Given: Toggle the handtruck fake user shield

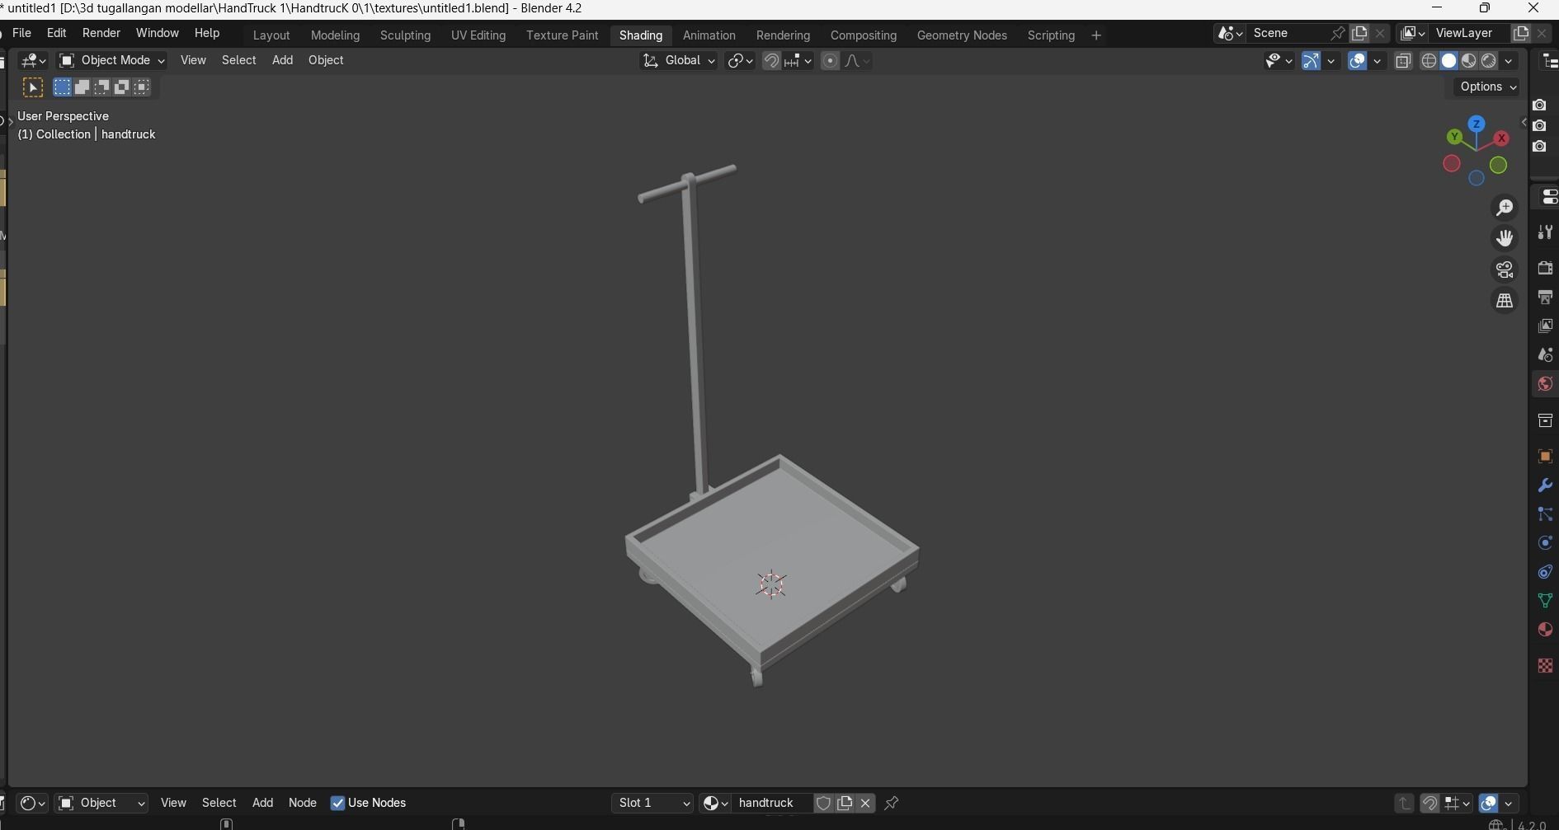Looking at the screenshot, I should (x=823, y=803).
